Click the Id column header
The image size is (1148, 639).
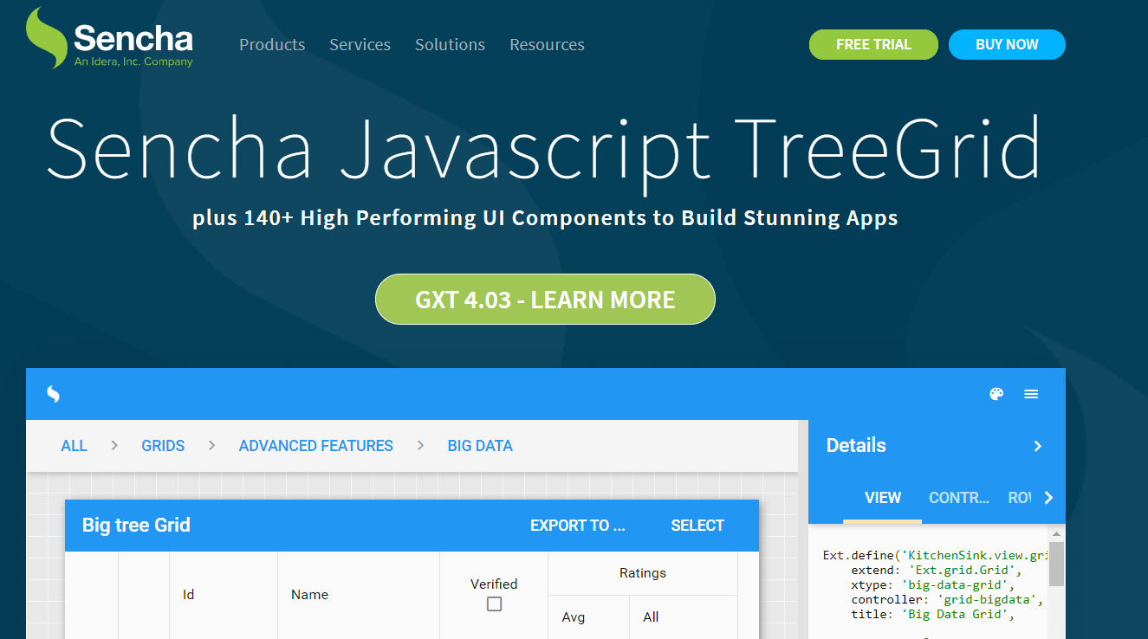[x=224, y=595]
